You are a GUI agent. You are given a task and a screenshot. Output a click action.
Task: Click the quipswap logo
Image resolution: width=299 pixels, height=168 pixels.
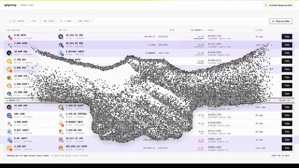10,5
